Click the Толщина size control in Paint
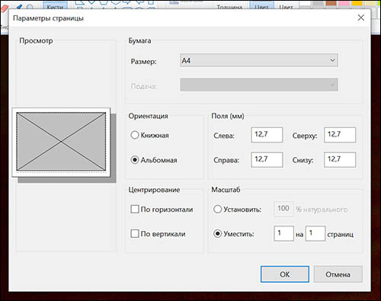 pos(229,7)
